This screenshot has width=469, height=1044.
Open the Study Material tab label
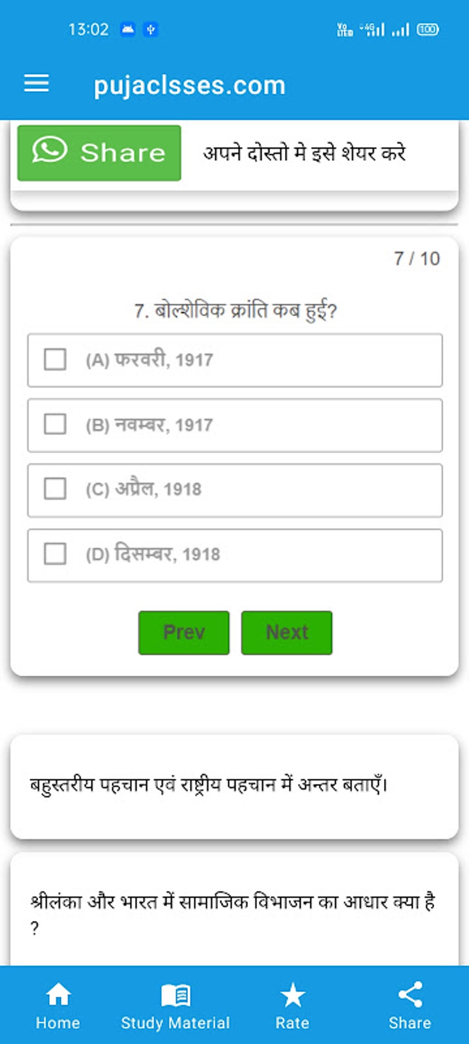coord(175,1023)
